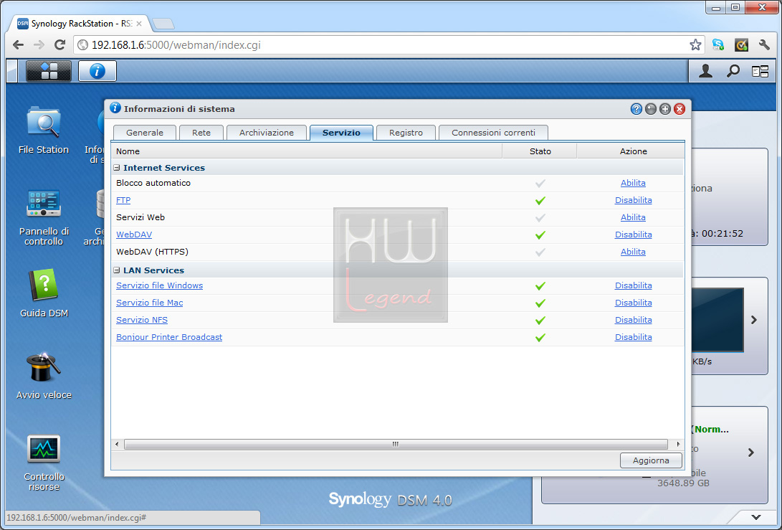Sort by the Nome column header
This screenshot has width=782, height=530.
coord(306,151)
